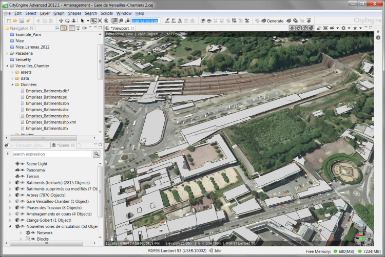Select the Viewport tab
The height and width of the screenshot is (257, 385).
pyautogui.click(x=120, y=28)
